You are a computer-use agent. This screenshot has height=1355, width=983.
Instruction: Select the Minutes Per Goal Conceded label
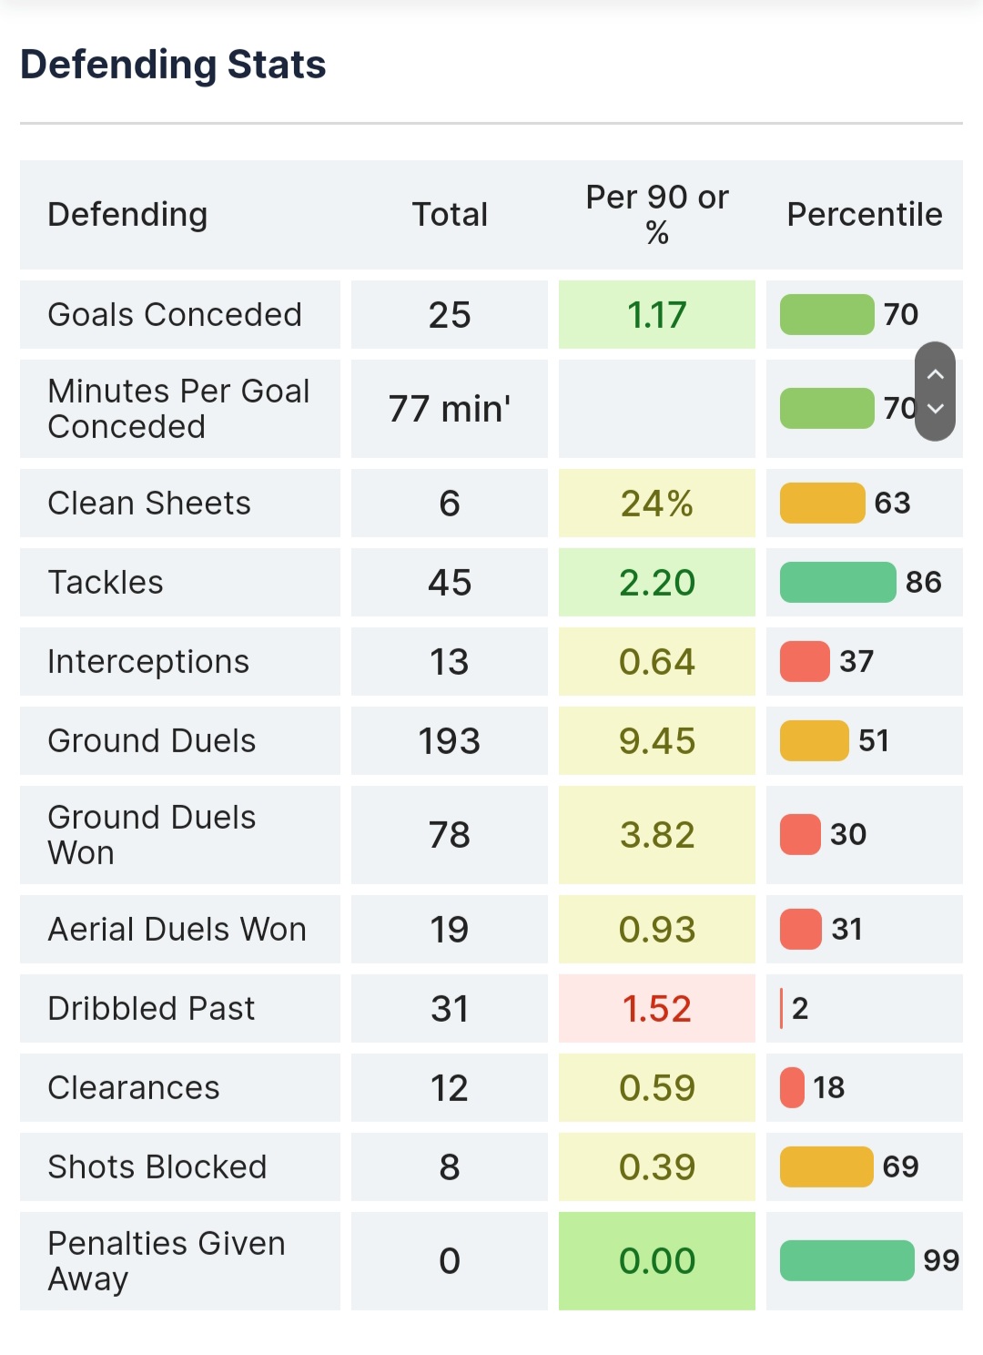[x=179, y=409]
